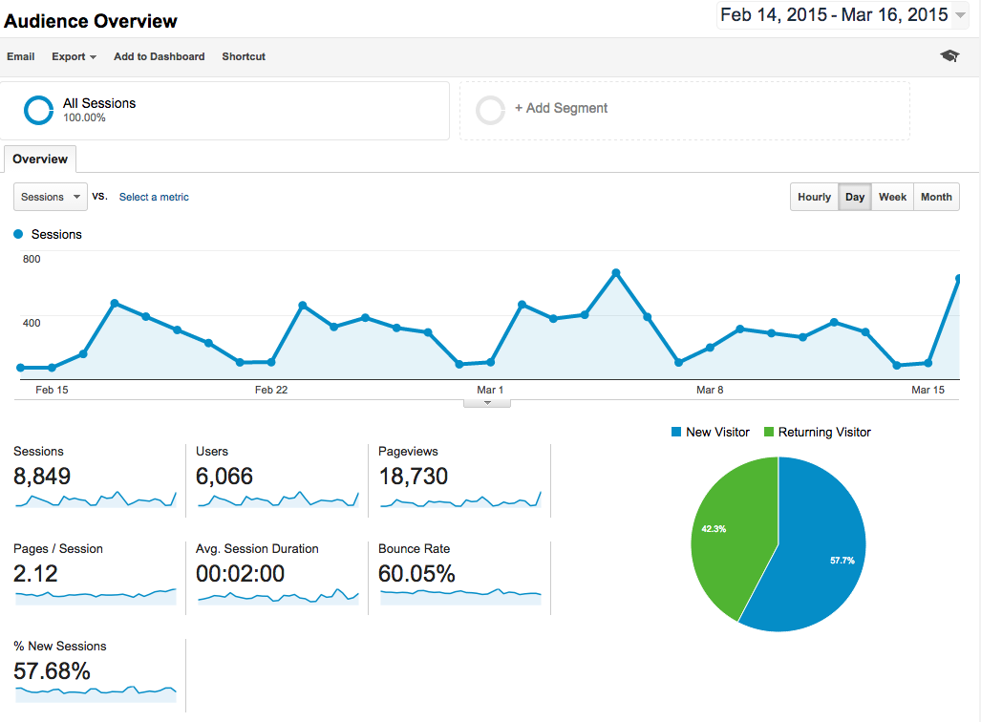Switch the graph to Month view
The height and width of the screenshot is (722, 981).
coord(936,197)
